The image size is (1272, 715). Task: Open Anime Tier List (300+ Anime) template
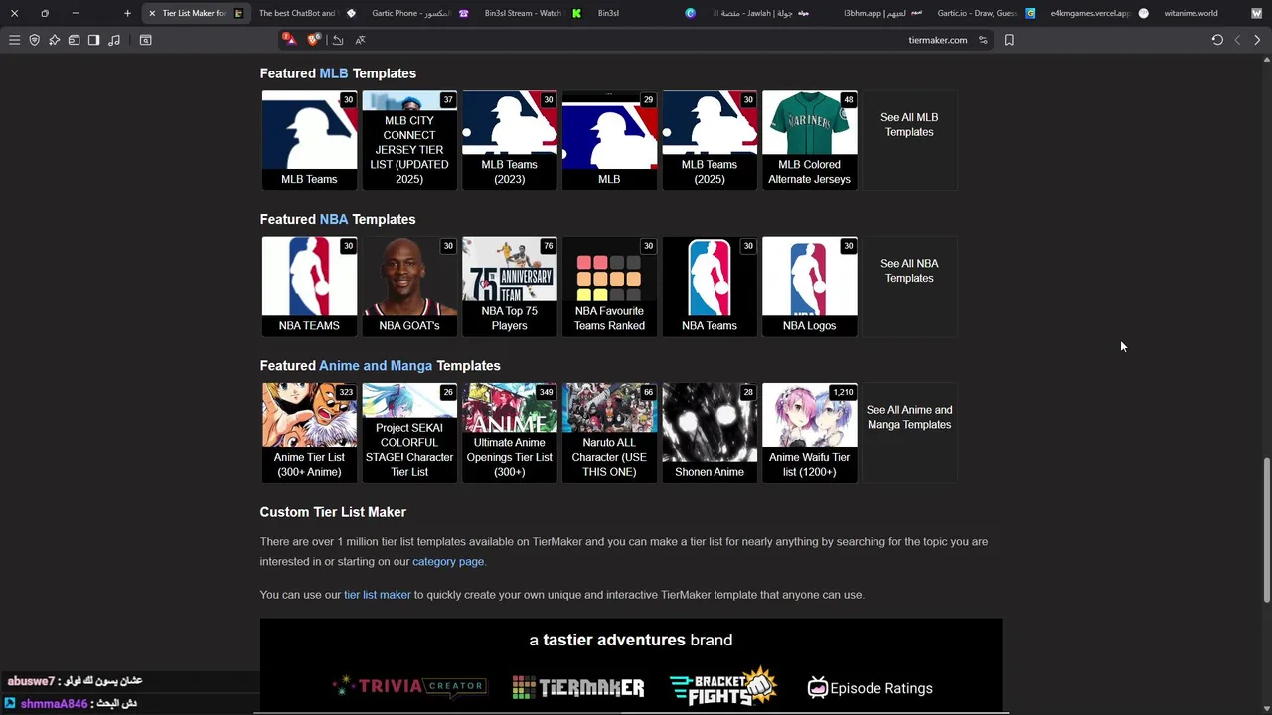pyautogui.click(x=309, y=432)
